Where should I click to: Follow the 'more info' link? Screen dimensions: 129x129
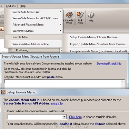coord(57,104)
